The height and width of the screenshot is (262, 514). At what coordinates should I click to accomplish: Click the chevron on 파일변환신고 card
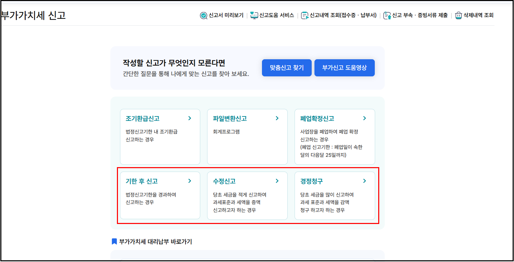coord(277,118)
